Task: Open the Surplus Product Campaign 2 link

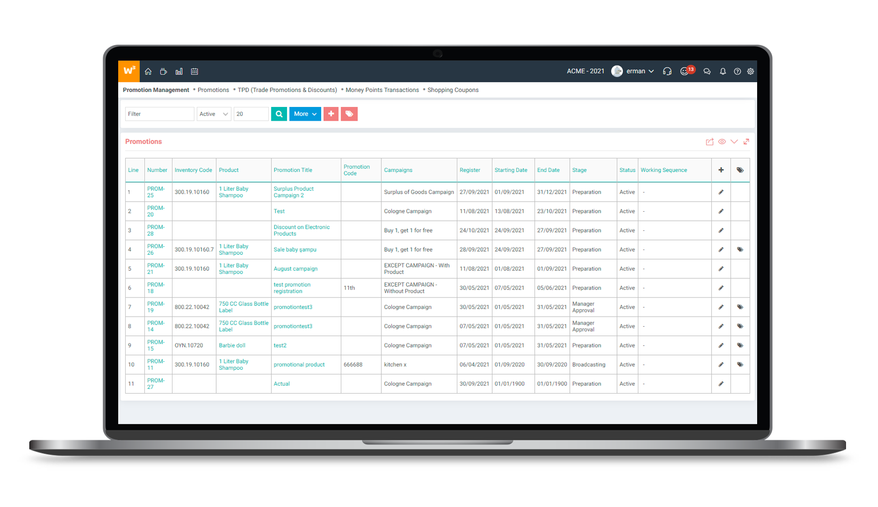Action: (x=293, y=192)
